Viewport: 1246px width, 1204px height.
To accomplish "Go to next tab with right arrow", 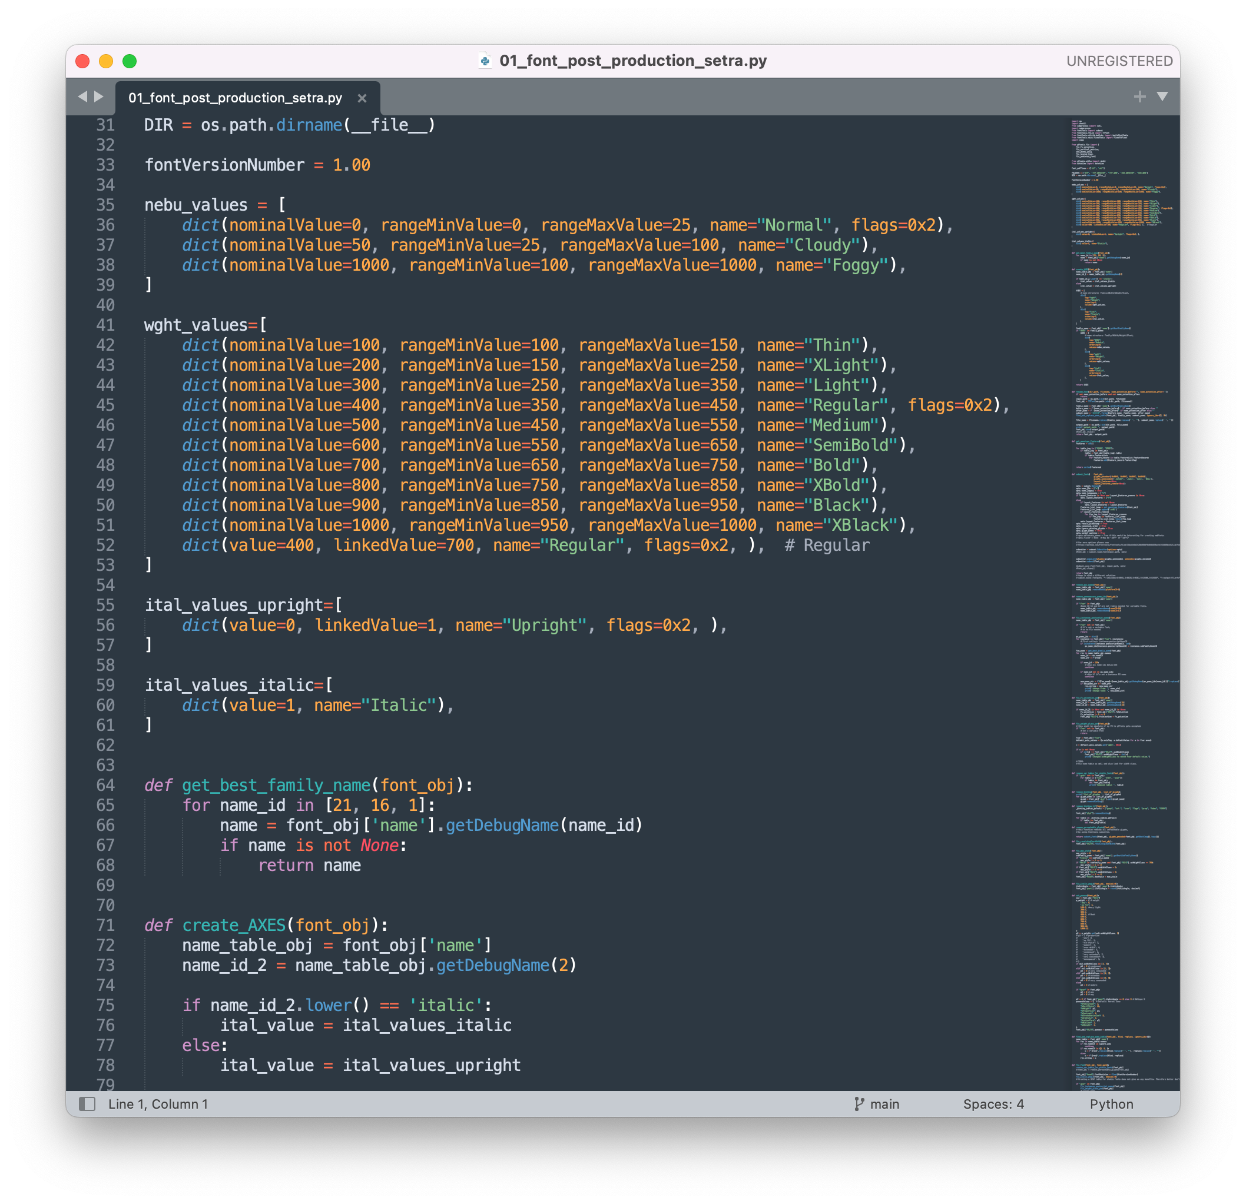I will pos(99,97).
